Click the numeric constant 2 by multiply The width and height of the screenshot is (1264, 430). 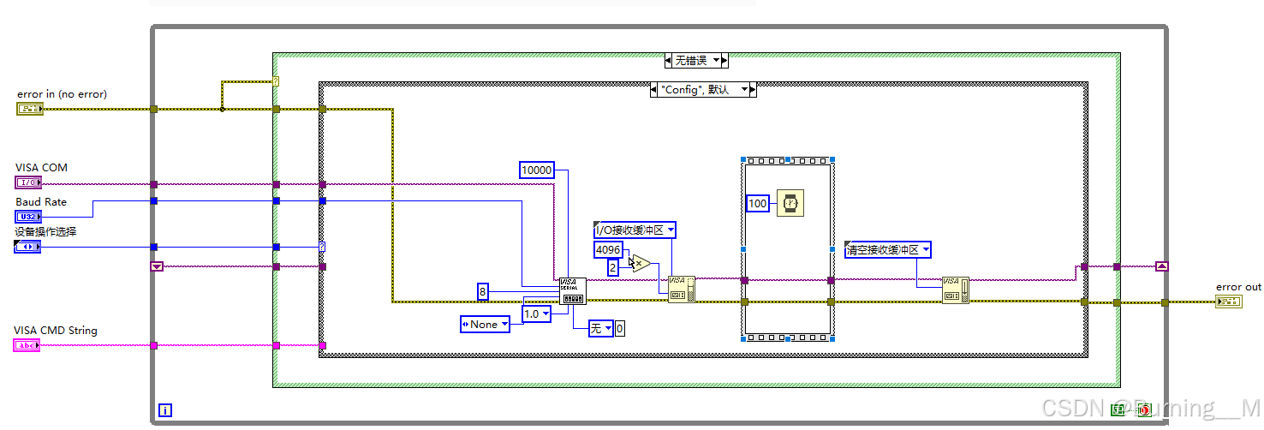pos(613,268)
